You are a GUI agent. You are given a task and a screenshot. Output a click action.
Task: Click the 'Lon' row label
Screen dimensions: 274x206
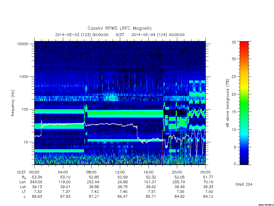22,182
